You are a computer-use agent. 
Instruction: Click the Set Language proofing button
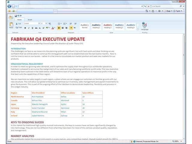[145, 26]
